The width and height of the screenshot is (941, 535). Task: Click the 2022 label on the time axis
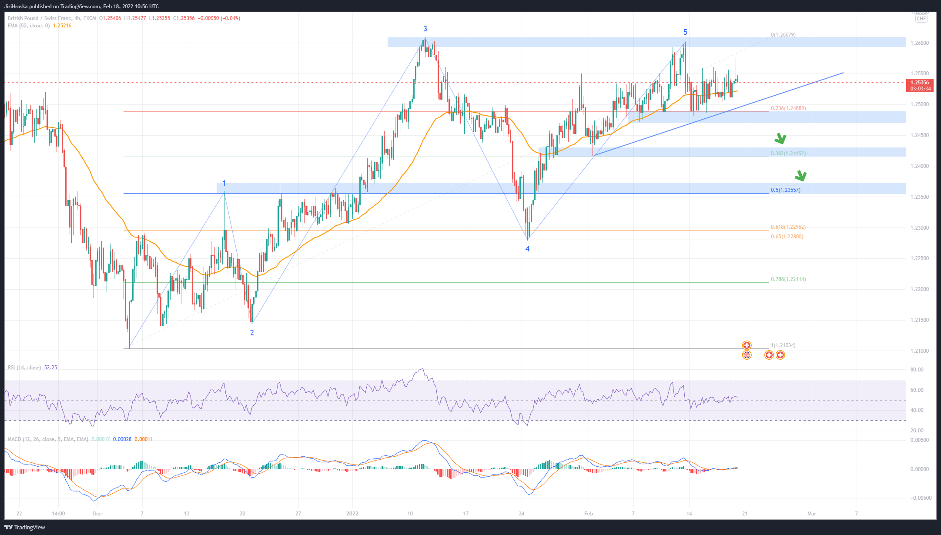(x=352, y=514)
